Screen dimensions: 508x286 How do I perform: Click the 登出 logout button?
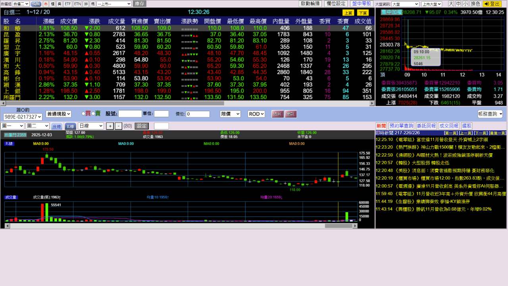click(x=493, y=4)
